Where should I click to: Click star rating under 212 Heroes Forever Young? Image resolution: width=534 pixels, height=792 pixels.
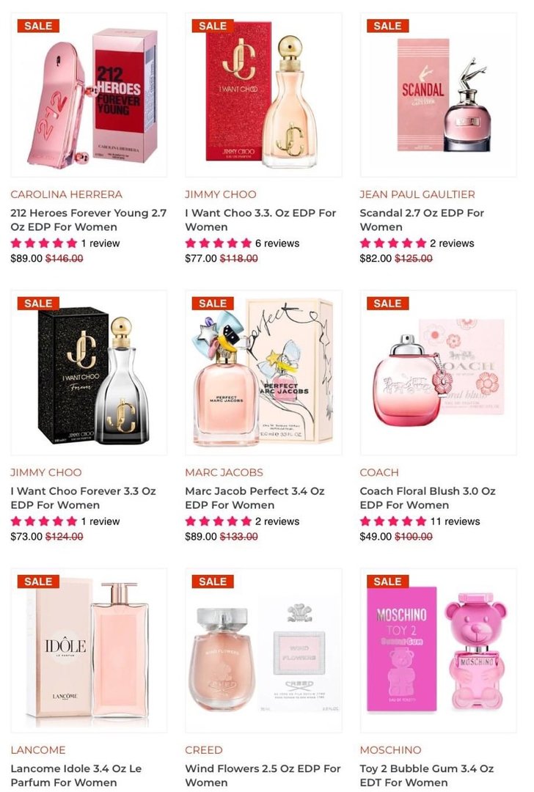[44, 243]
